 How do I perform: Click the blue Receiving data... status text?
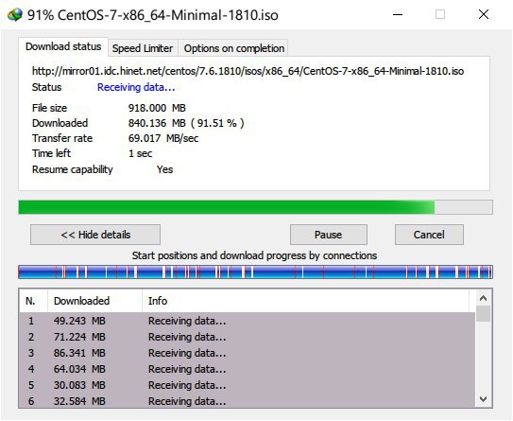click(x=136, y=87)
